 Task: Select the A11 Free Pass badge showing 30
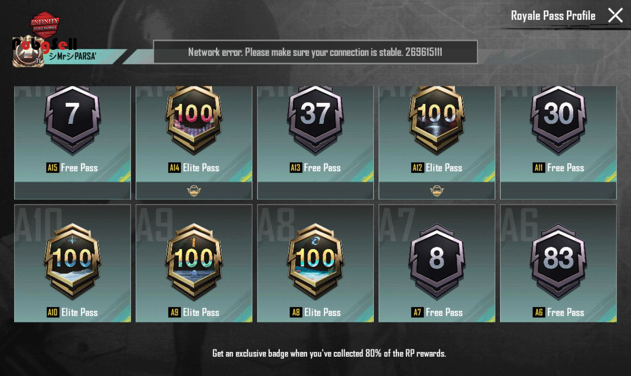tap(558, 117)
